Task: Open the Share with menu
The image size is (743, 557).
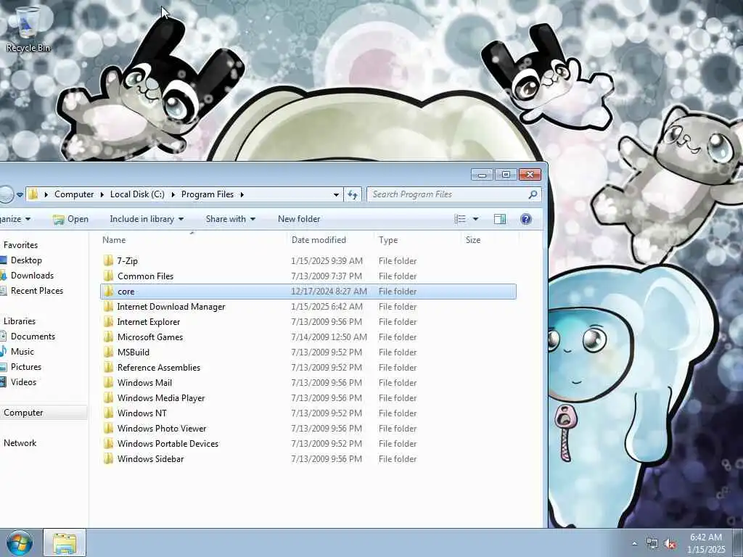Action: [230, 219]
